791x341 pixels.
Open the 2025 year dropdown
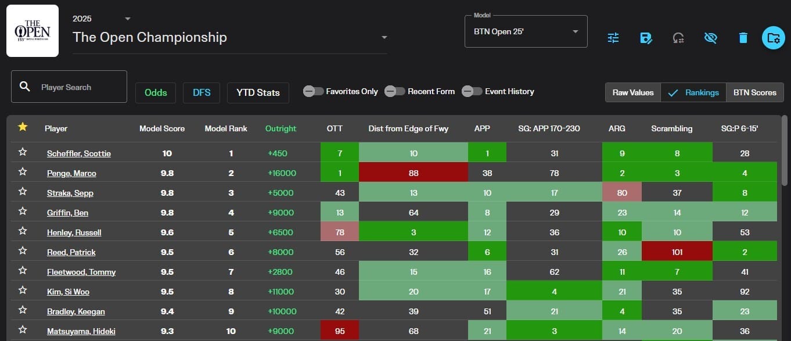point(102,19)
